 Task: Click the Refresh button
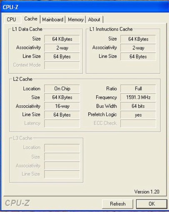[x=117, y=204]
